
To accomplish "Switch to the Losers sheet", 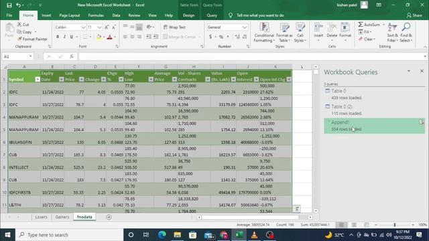I will [41, 217].
